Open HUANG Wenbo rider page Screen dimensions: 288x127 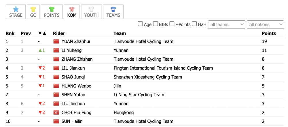point(76,86)
